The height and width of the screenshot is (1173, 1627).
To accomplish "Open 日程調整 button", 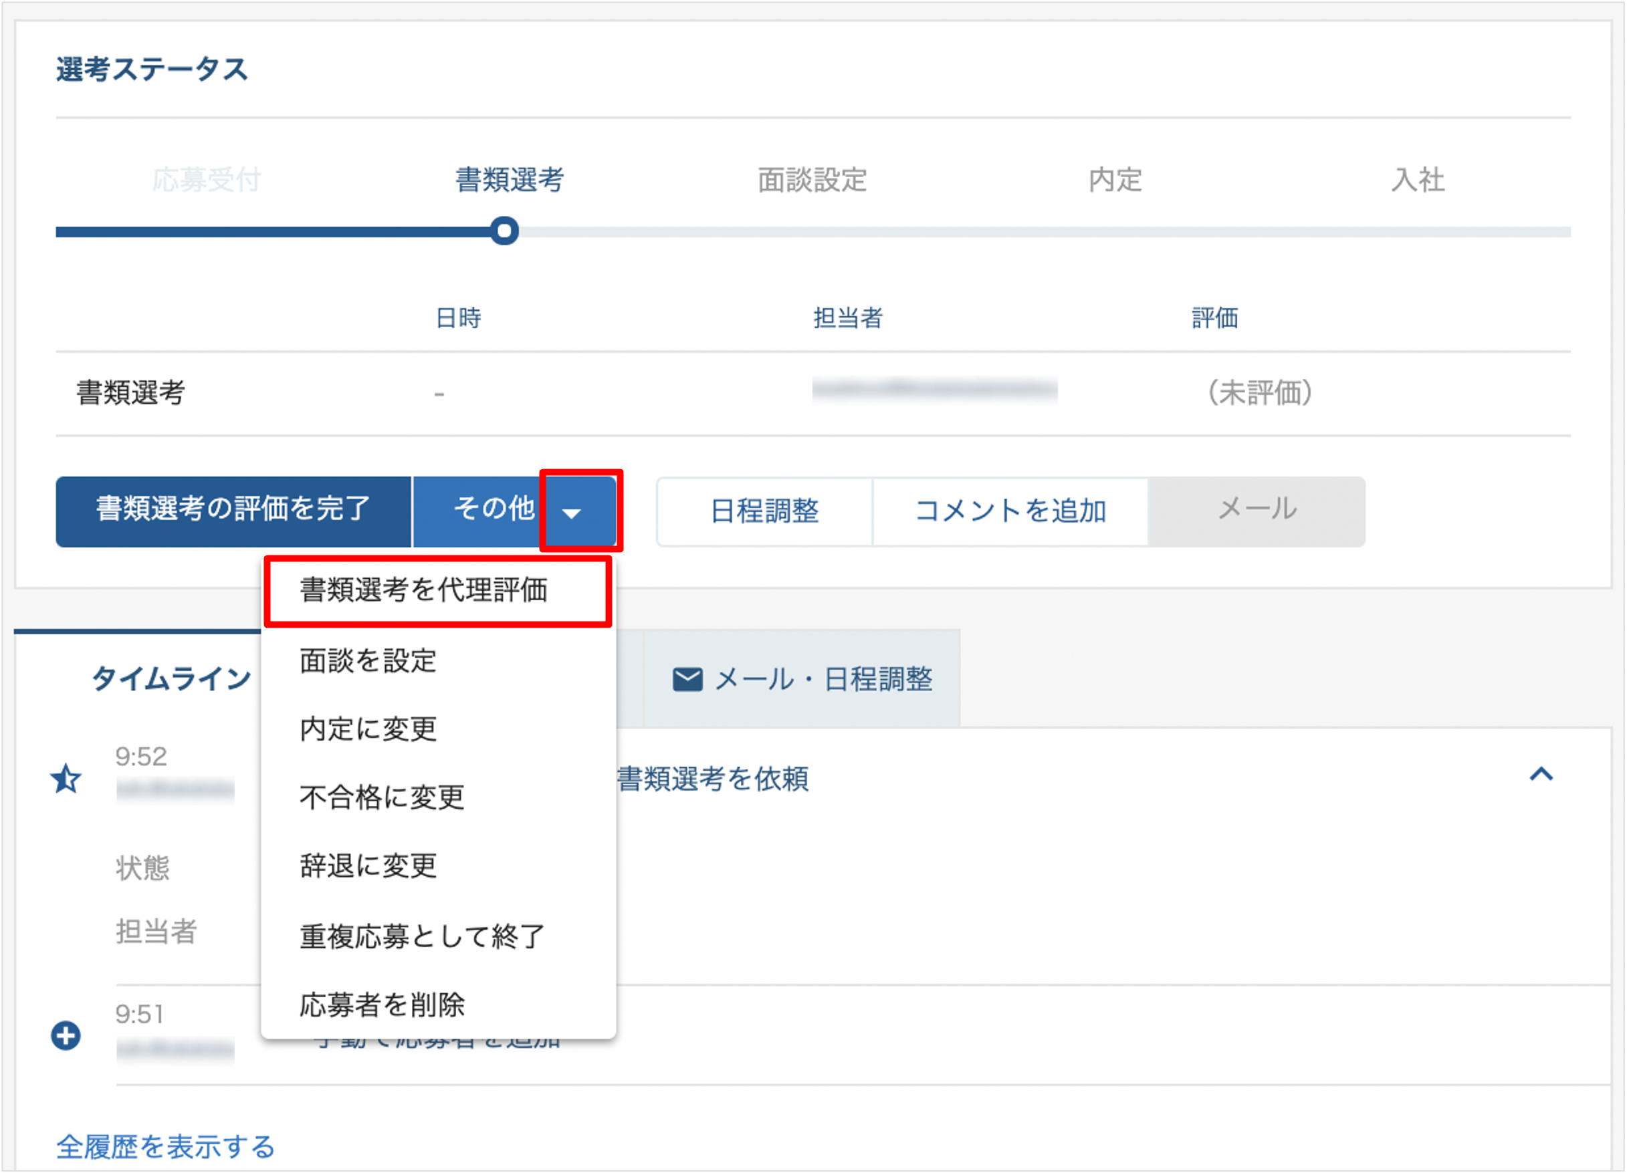I will click(765, 511).
